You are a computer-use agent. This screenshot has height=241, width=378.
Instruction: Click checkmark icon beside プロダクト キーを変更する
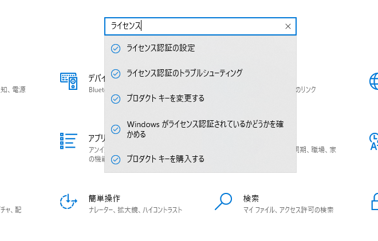click(x=116, y=99)
